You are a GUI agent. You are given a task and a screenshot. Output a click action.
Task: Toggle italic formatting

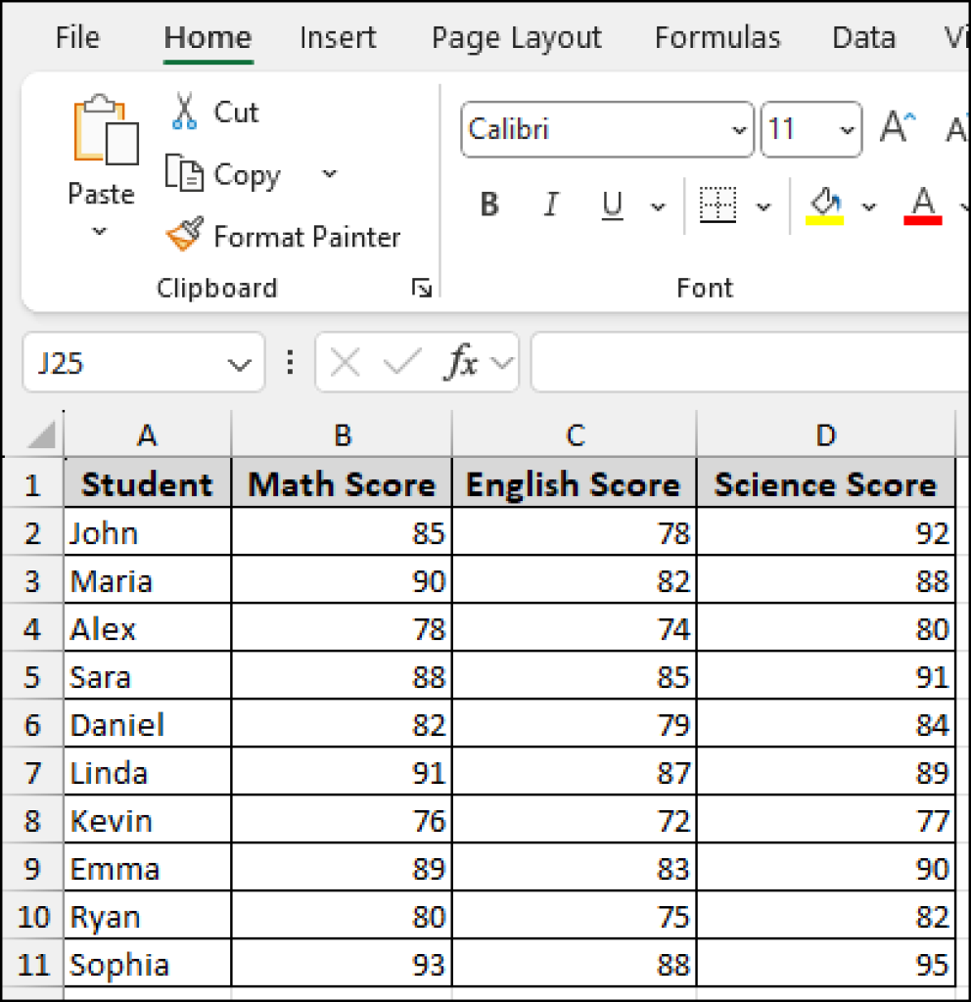[550, 204]
